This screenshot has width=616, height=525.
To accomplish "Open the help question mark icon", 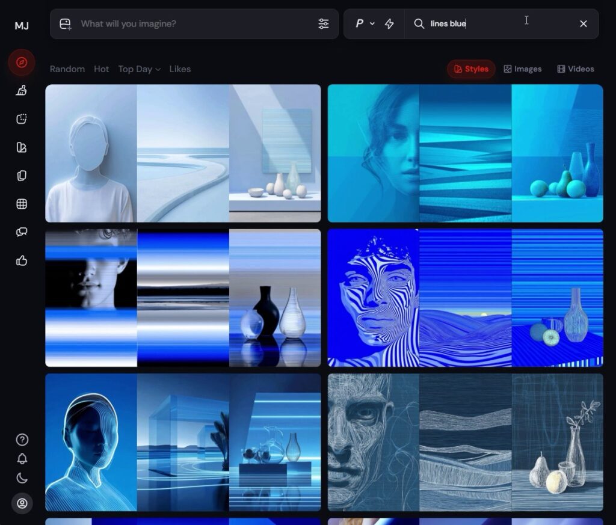I will click(22, 440).
